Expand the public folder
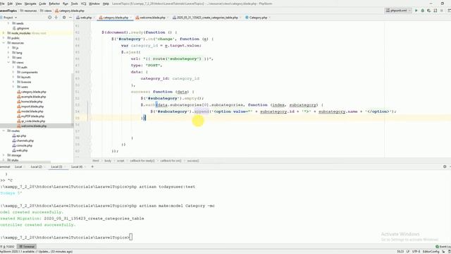This screenshot has width=451, height=254. coord(4,38)
